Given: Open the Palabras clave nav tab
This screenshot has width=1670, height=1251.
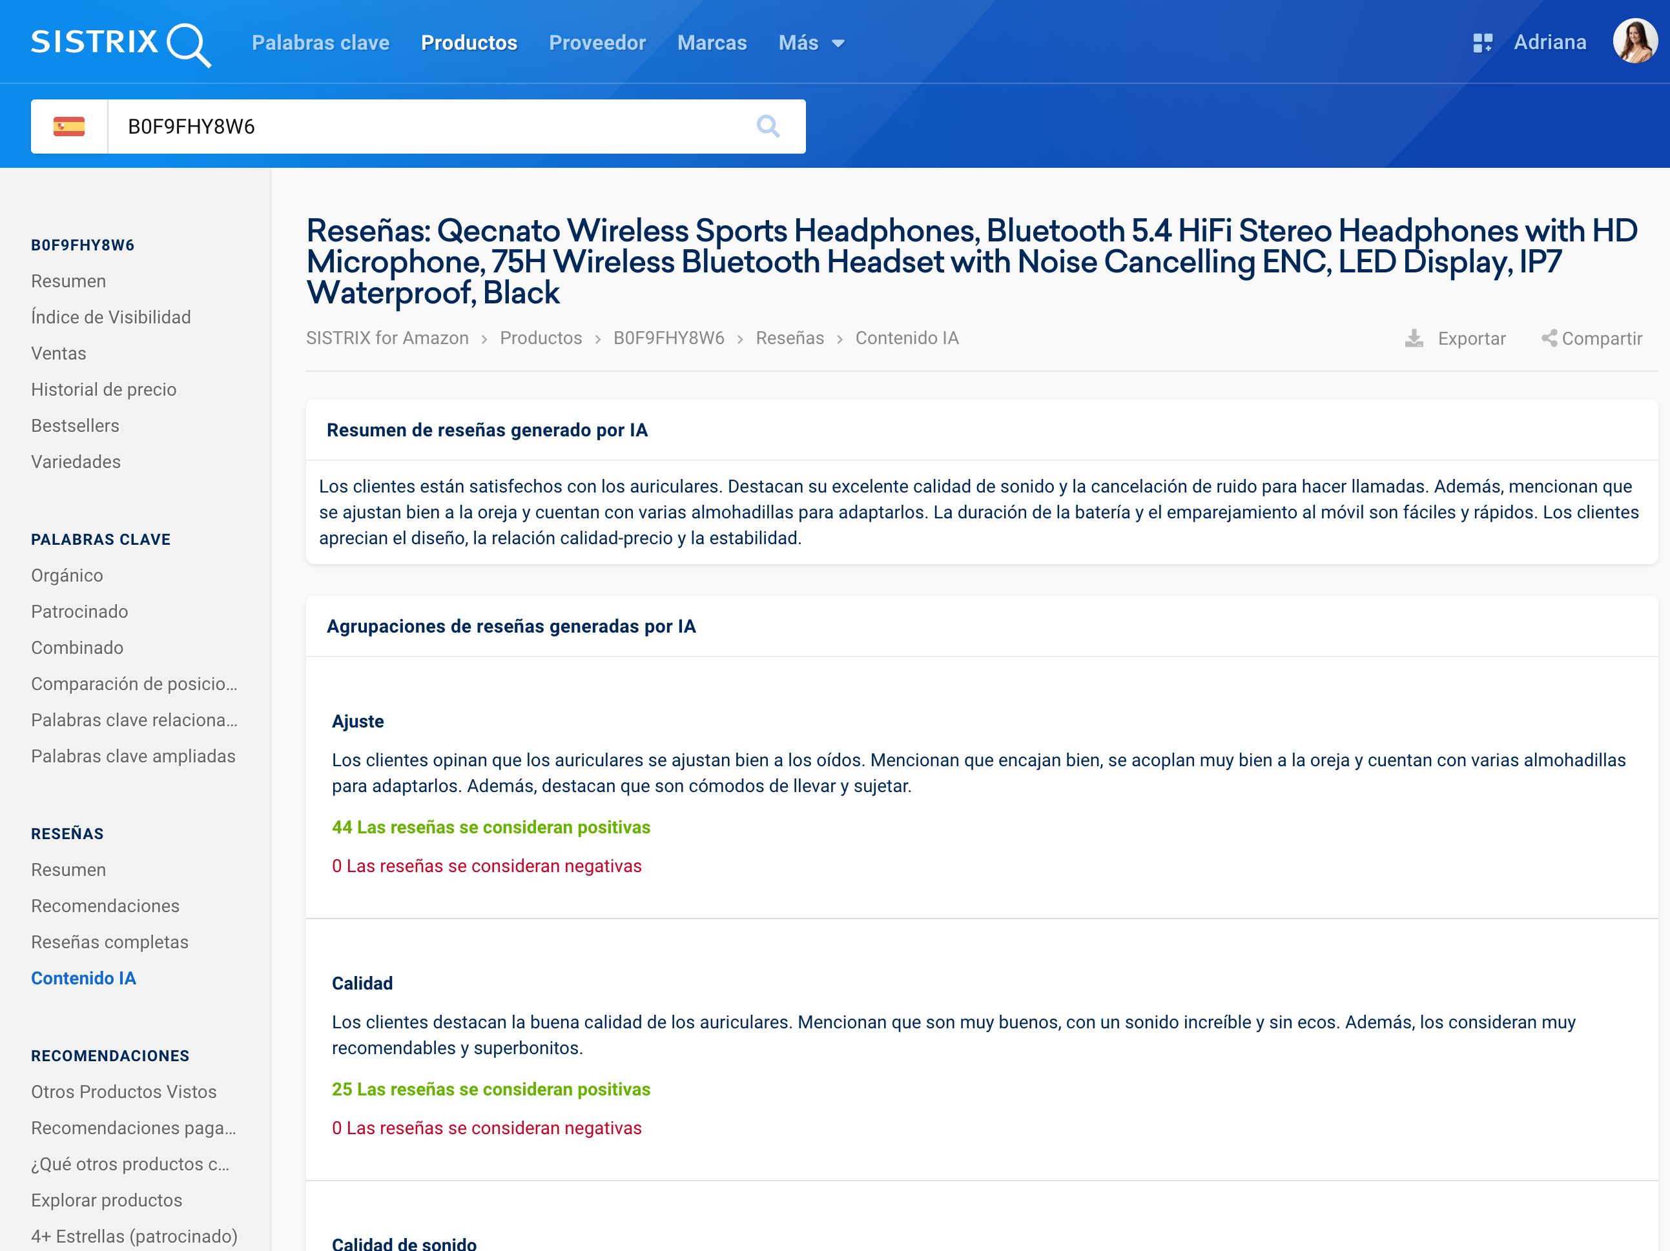Looking at the screenshot, I should point(320,43).
